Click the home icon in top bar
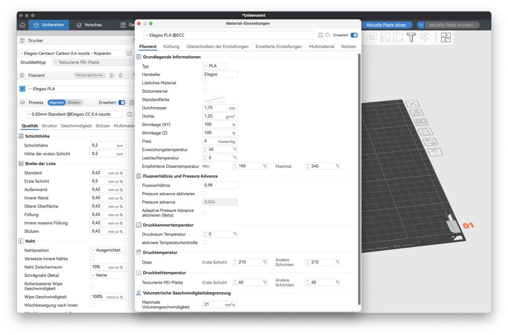Viewport: 508px width, 335px height. [22, 25]
